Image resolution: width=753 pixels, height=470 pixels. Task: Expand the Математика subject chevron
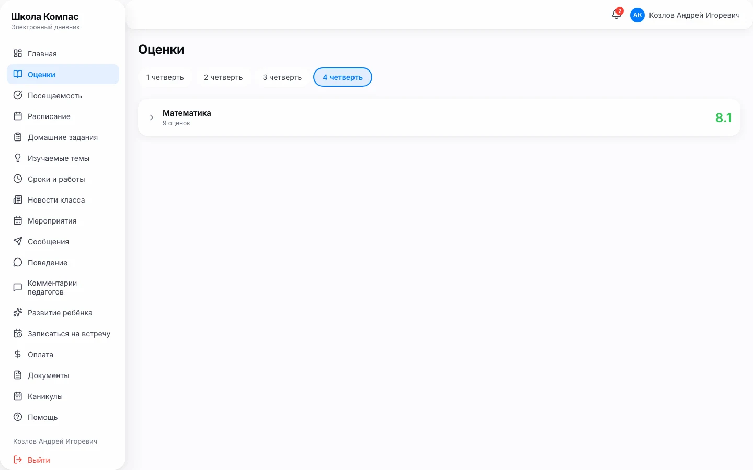tap(152, 118)
